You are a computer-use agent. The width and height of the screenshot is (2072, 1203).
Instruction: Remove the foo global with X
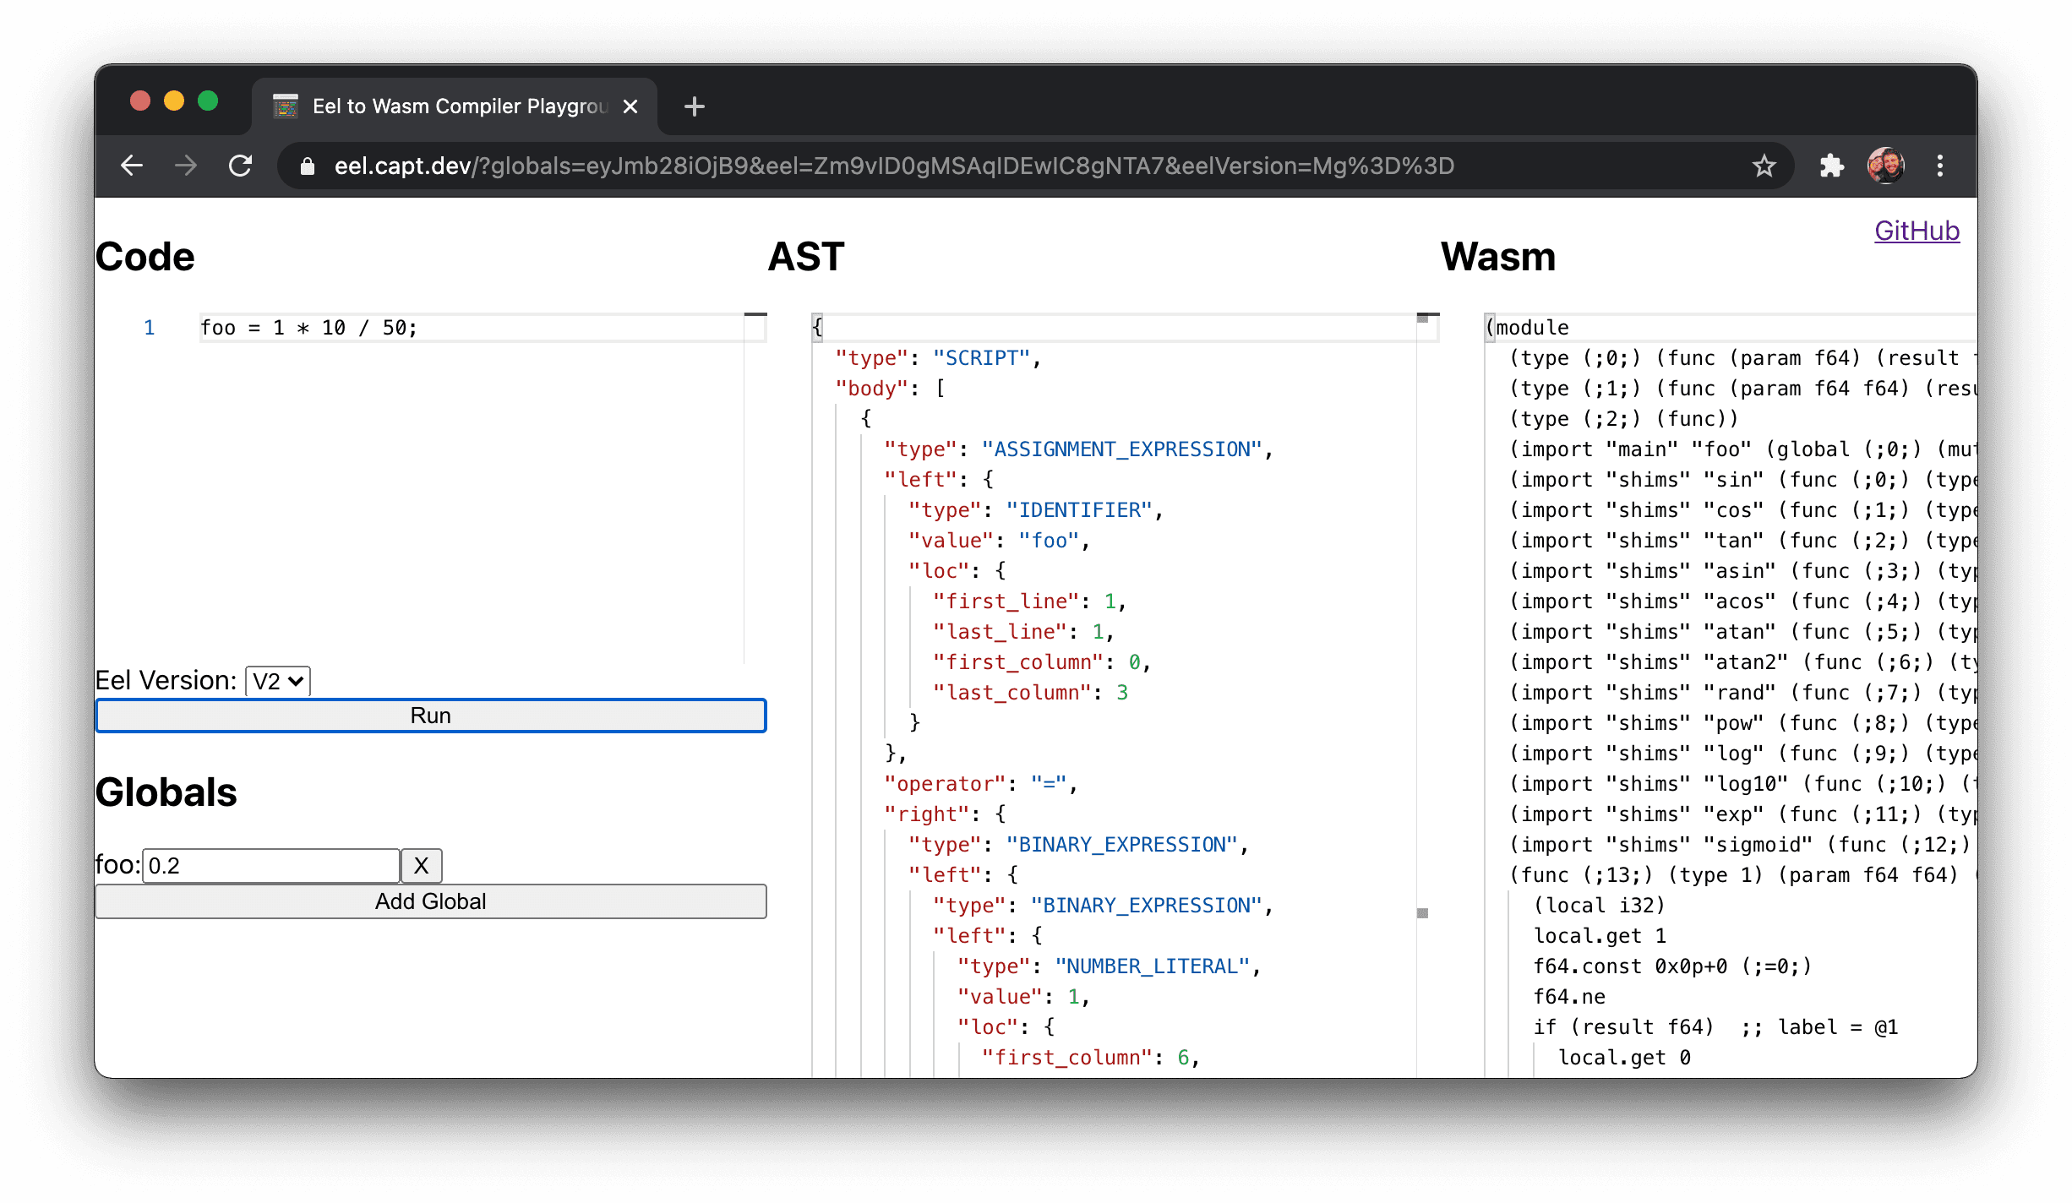(421, 865)
